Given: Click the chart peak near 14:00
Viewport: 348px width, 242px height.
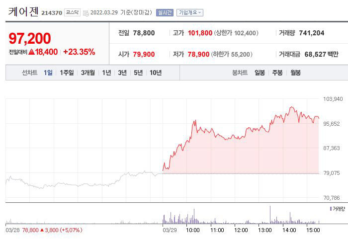Looking at the screenshot, I should pyautogui.click(x=292, y=107).
